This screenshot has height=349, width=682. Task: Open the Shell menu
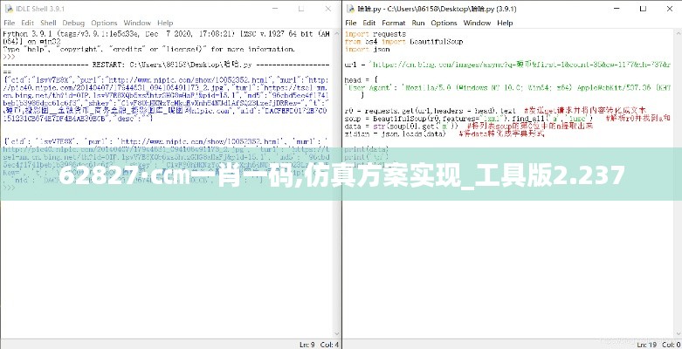[49, 23]
